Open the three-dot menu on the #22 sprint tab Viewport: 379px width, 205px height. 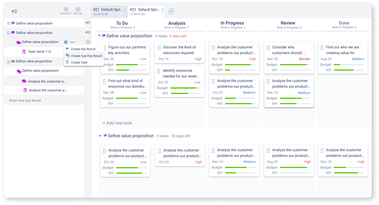coord(163,11)
